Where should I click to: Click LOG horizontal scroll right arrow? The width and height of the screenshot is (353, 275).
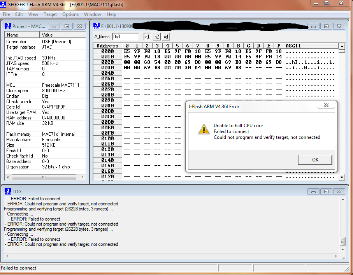point(336,256)
